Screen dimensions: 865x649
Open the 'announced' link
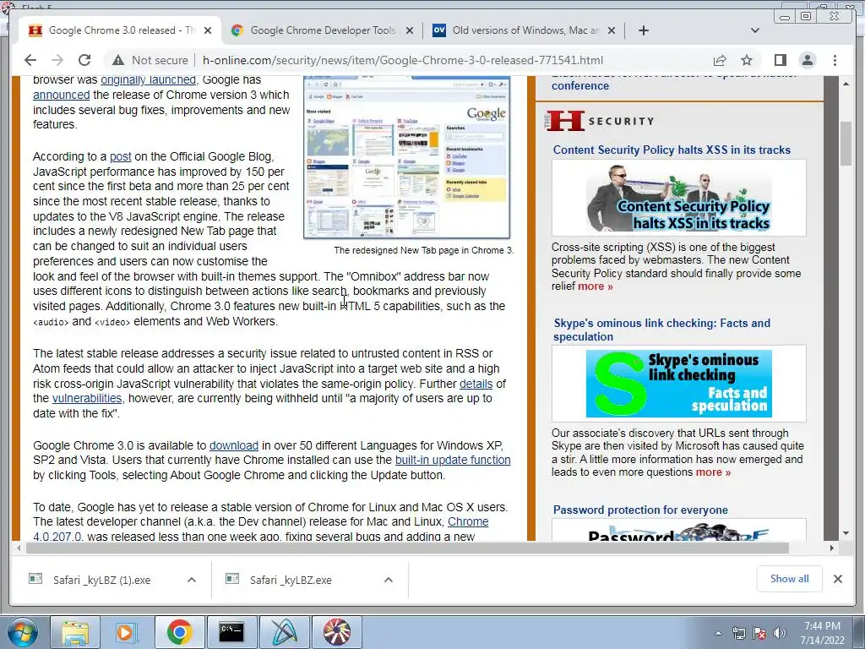click(x=61, y=95)
